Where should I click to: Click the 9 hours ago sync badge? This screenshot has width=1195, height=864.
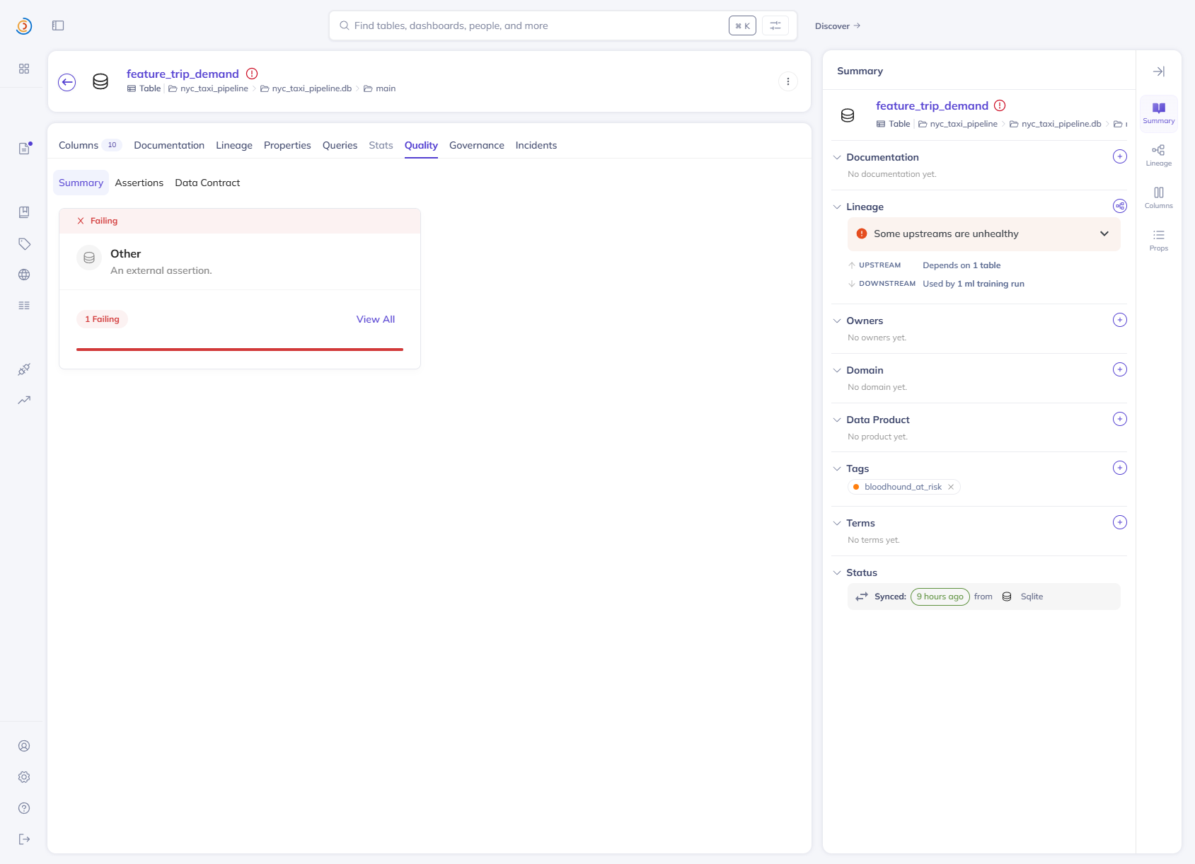940,597
